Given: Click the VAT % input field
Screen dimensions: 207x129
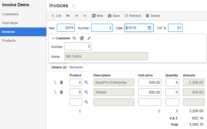Looking at the screenshot, I should (x=175, y=28).
